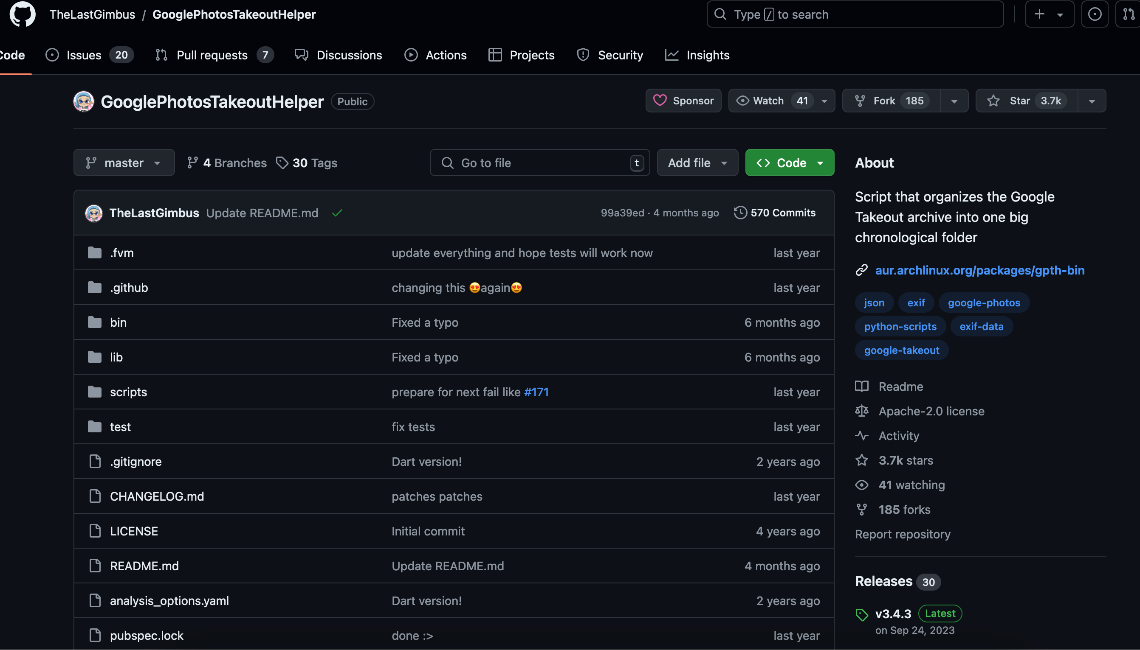Open the green Code dropdown
1140x650 pixels.
789,162
